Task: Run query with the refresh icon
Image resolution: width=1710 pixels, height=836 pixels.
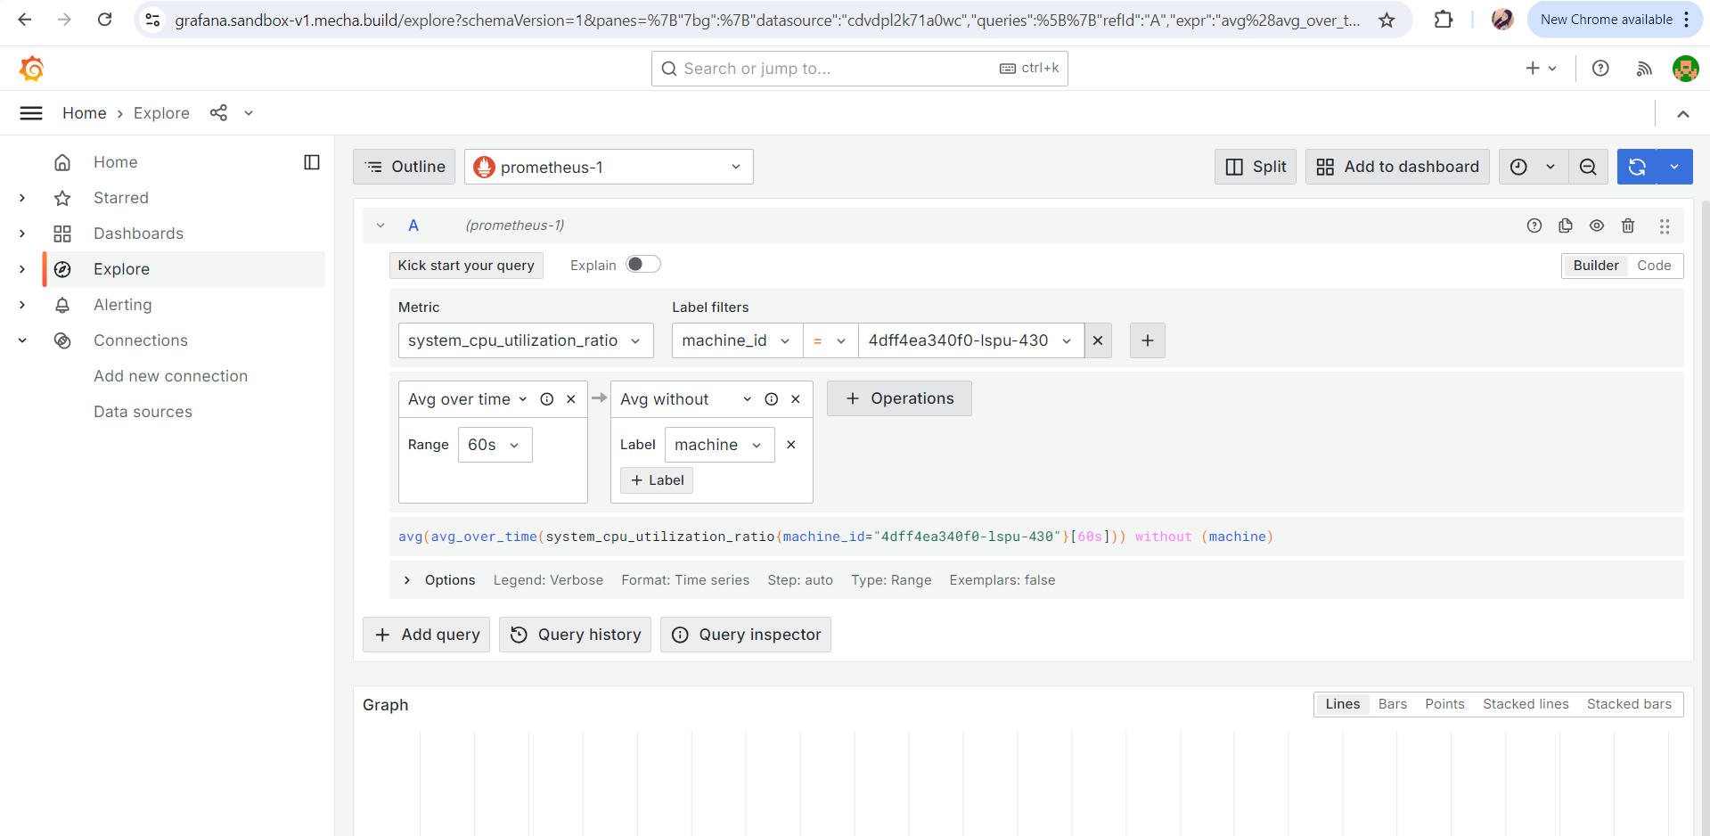Action: tap(1637, 167)
